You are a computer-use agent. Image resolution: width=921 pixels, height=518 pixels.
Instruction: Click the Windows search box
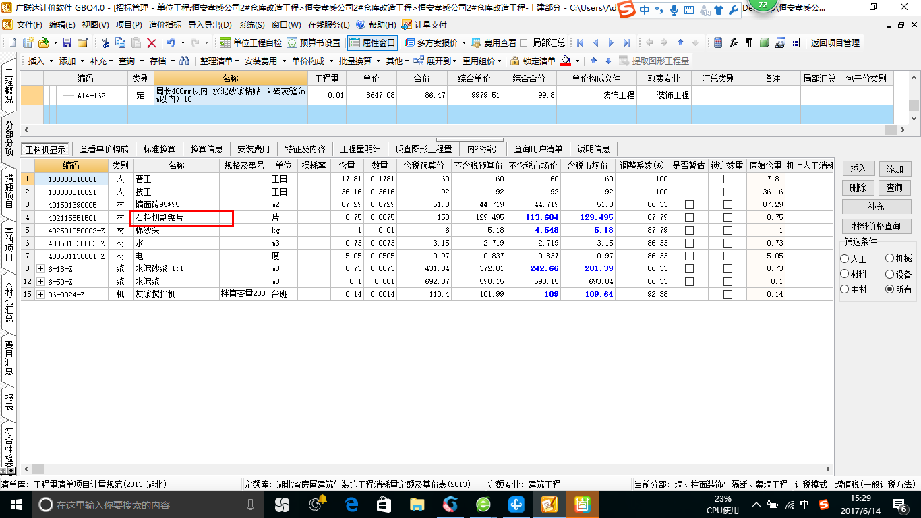[147, 505]
